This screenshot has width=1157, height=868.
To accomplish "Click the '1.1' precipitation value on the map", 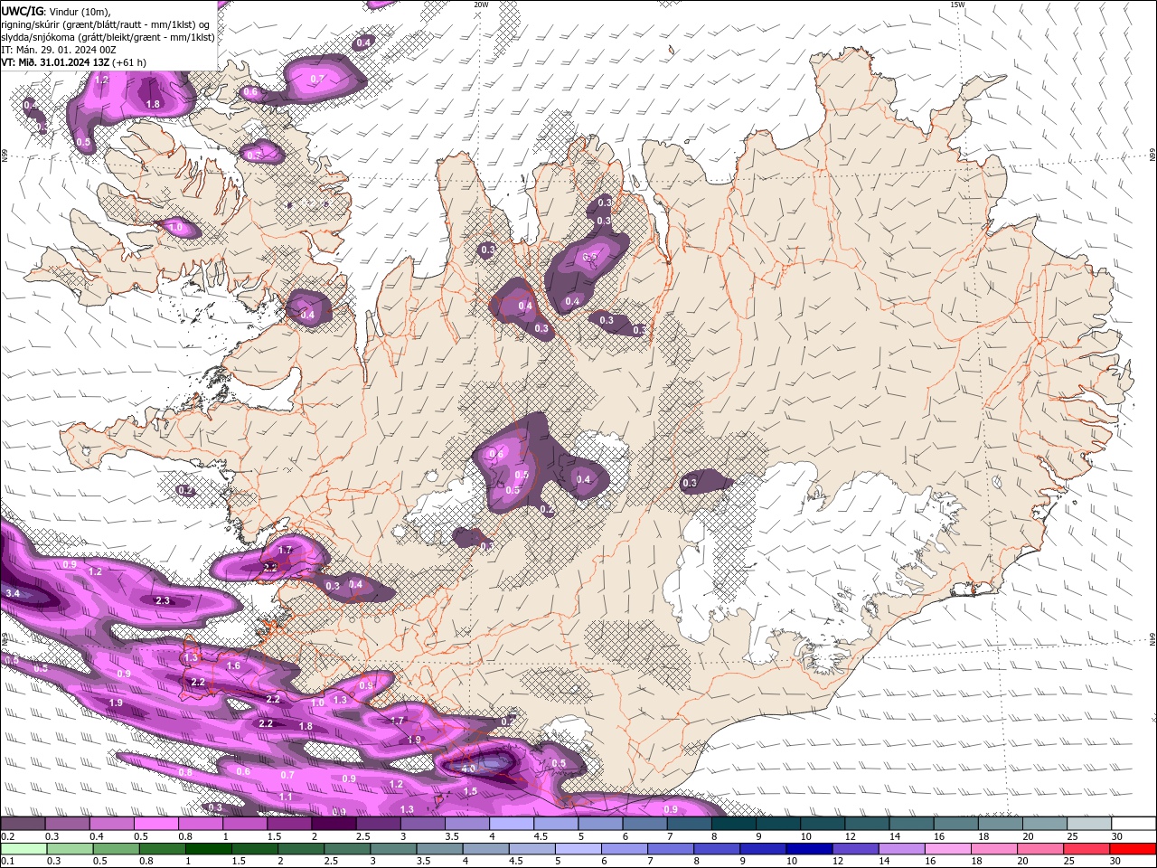I will [286, 797].
